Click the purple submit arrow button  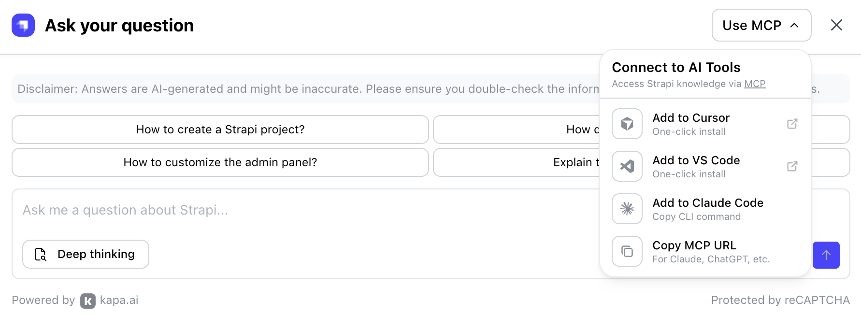point(826,255)
